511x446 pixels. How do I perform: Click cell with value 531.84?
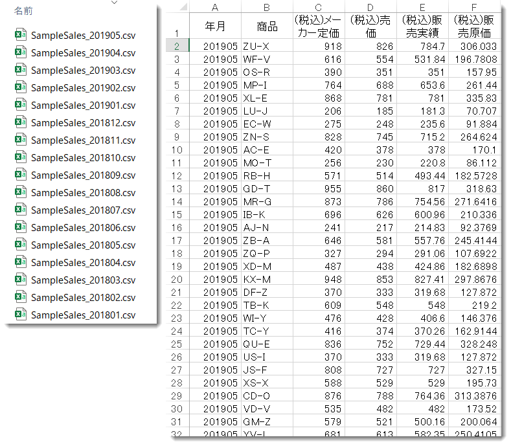422,59
